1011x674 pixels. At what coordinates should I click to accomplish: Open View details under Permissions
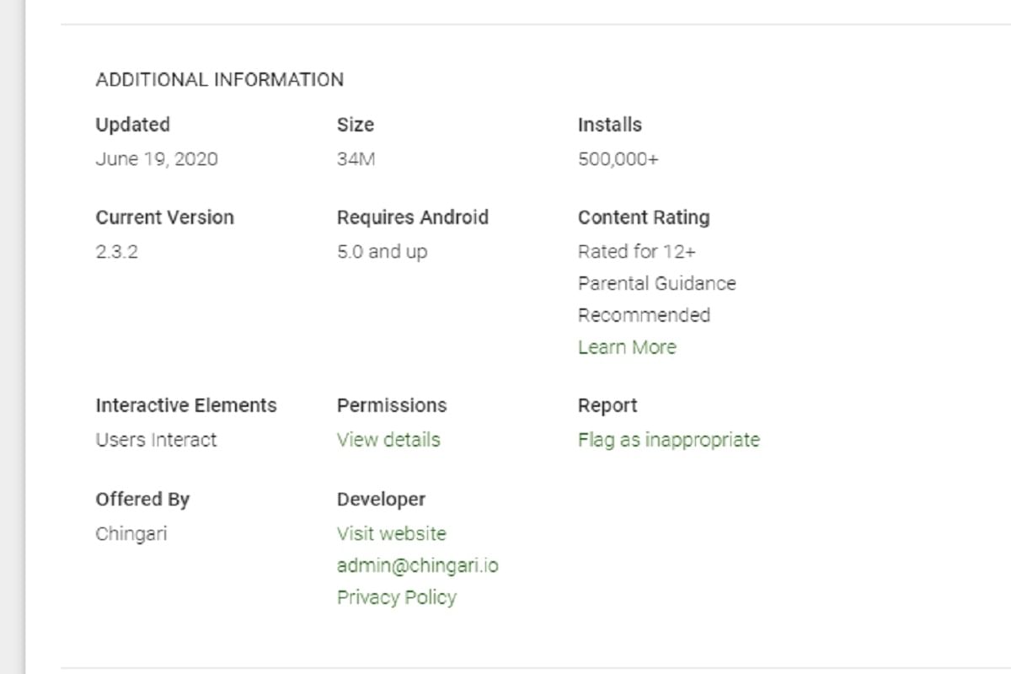coord(388,440)
